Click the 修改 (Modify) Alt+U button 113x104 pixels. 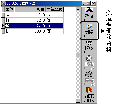(89, 47)
